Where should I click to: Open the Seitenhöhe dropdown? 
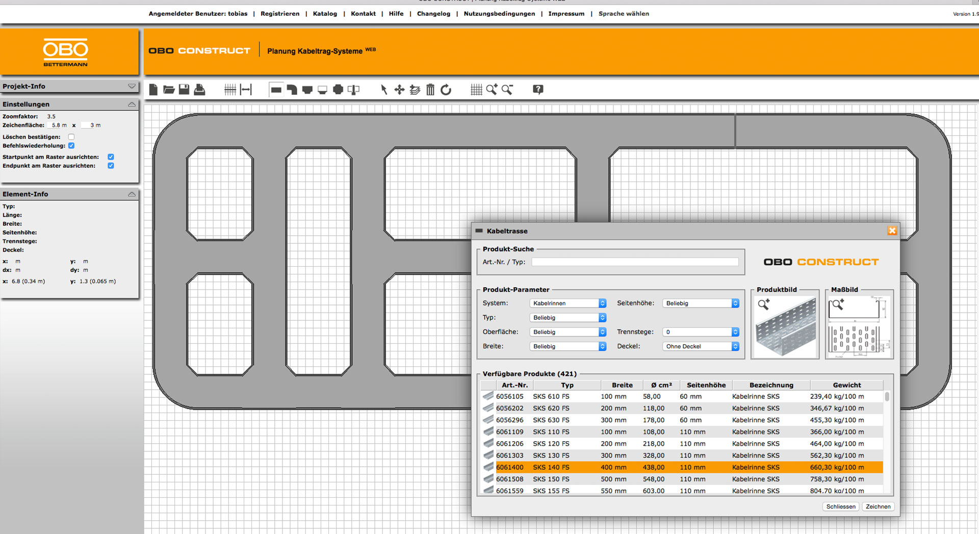coord(701,303)
